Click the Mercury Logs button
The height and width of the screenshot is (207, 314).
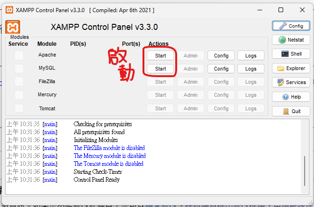(251, 95)
